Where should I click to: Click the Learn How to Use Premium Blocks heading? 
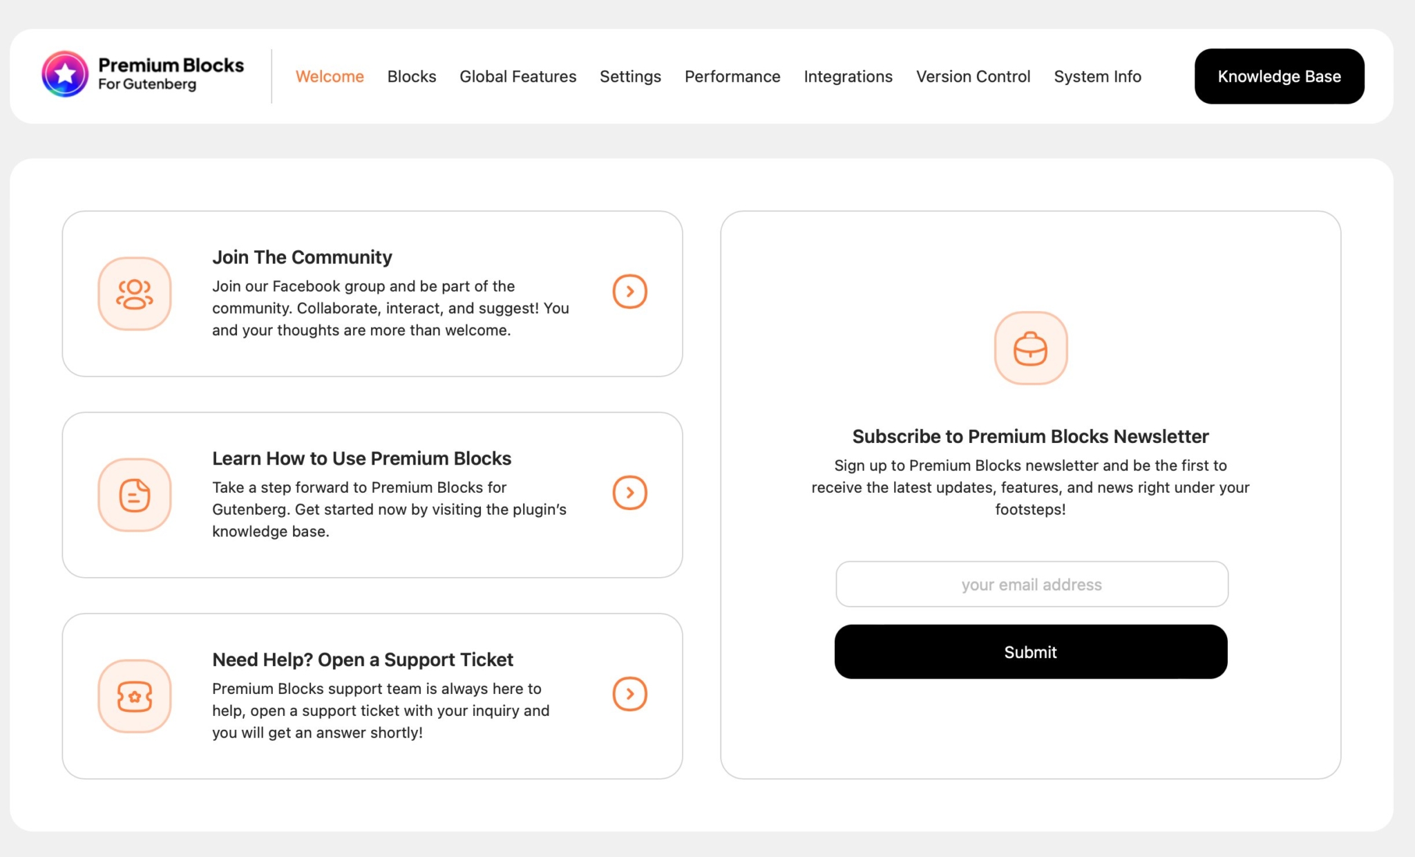[x=361, y=458]
